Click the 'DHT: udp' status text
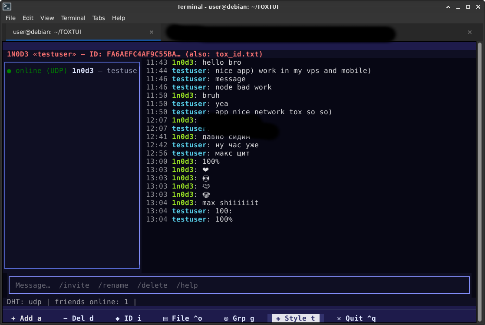This screenshot has width=485, height=325. point(24,302)
